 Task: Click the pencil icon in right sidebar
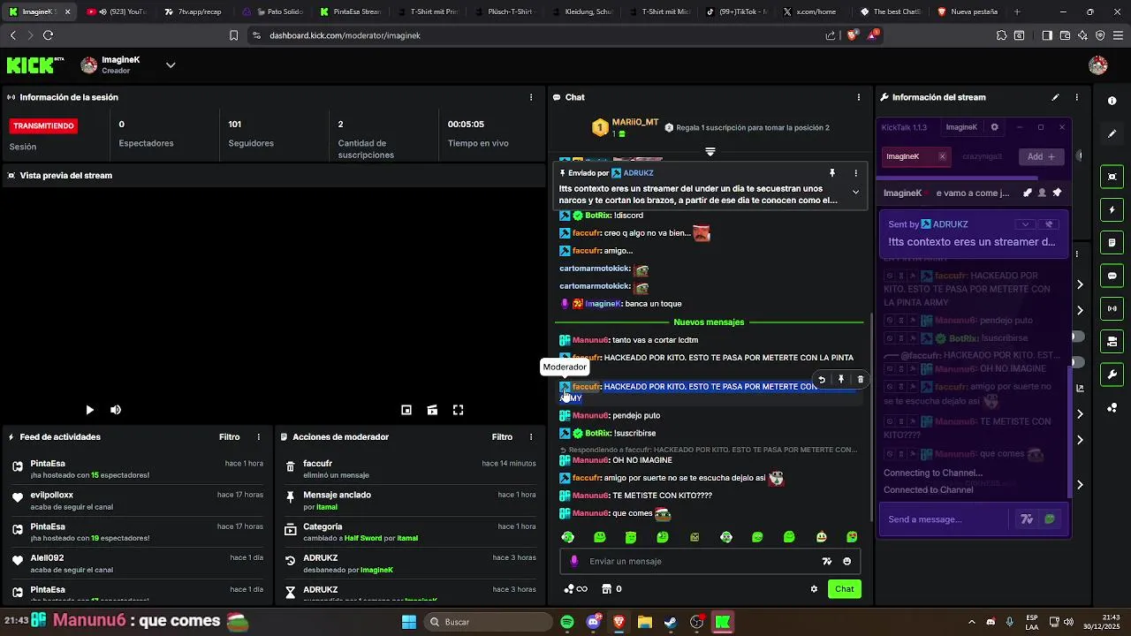[1112, 134]
